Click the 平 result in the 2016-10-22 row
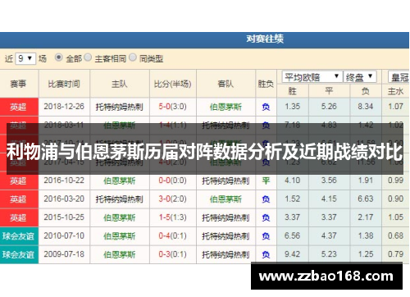 tap(266, 180)
